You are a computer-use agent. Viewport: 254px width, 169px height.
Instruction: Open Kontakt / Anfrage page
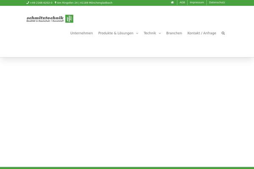point(202,33)
